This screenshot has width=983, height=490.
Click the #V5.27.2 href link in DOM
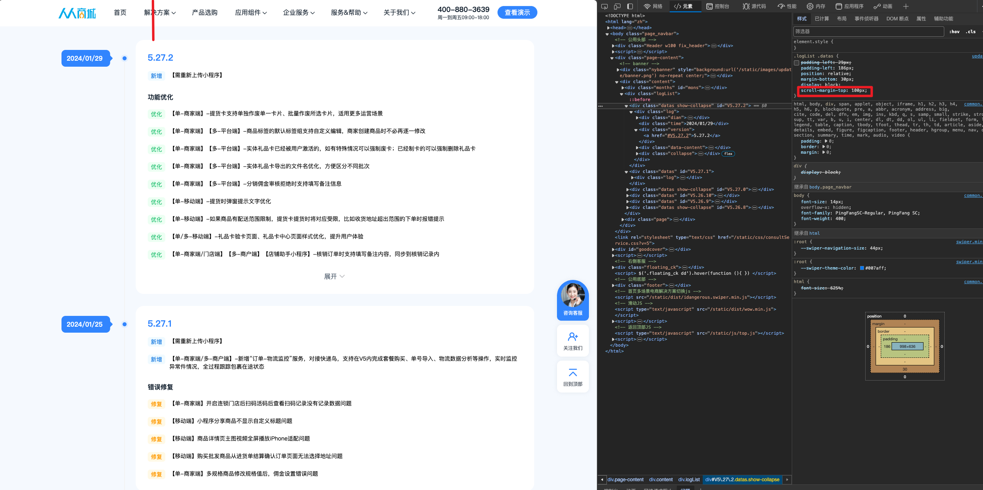tap(678, 136)
